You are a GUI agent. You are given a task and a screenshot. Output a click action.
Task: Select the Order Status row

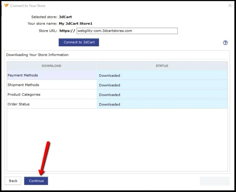[x=19, y=104]
